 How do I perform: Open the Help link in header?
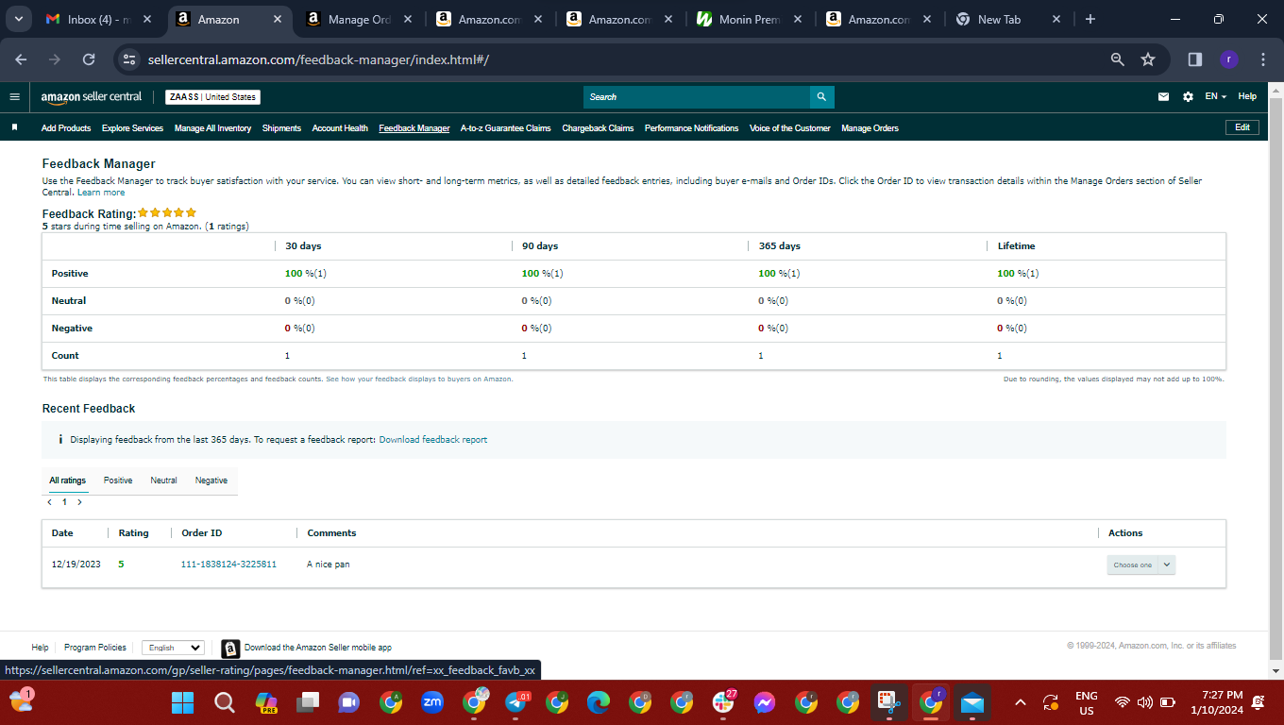tap(1247, 96)
